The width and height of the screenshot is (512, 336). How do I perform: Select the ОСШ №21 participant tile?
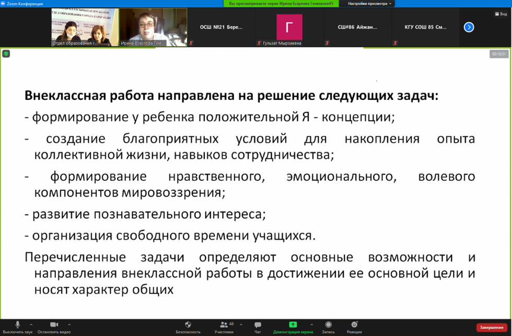pos(221,27)
